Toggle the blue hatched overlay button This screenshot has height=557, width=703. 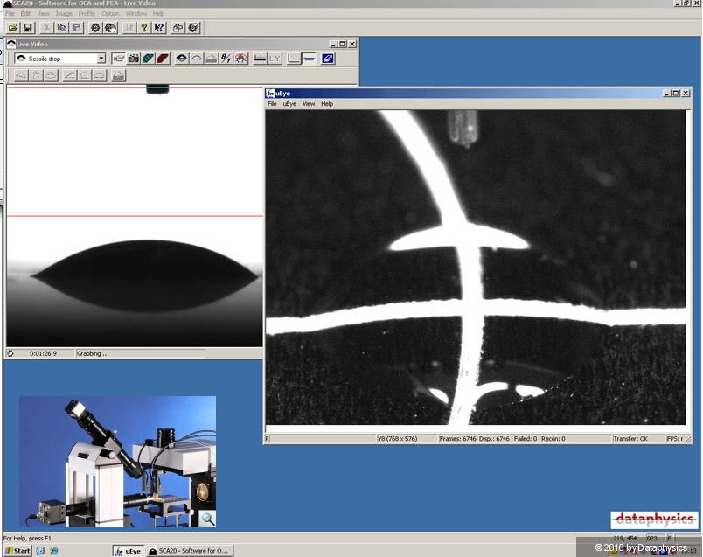click(x=328, y=59)
